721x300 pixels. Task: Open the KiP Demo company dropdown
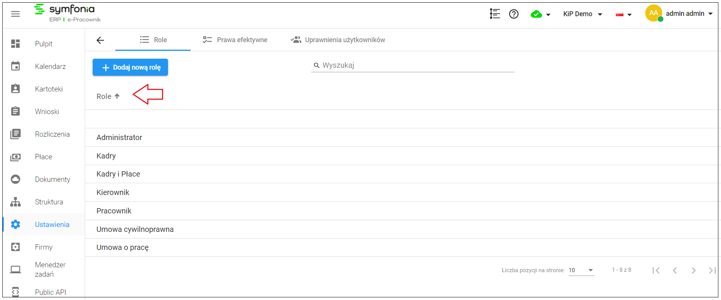pyautogui.click(x=583, y=14)
